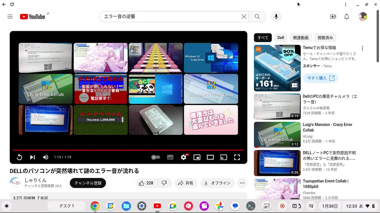Go to the YouTube home logo
380x213 pixels.
tap(32, 17)
